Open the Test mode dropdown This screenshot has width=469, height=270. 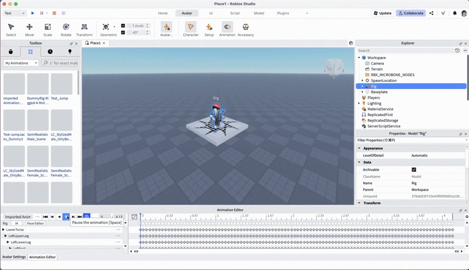click(15, 13)
